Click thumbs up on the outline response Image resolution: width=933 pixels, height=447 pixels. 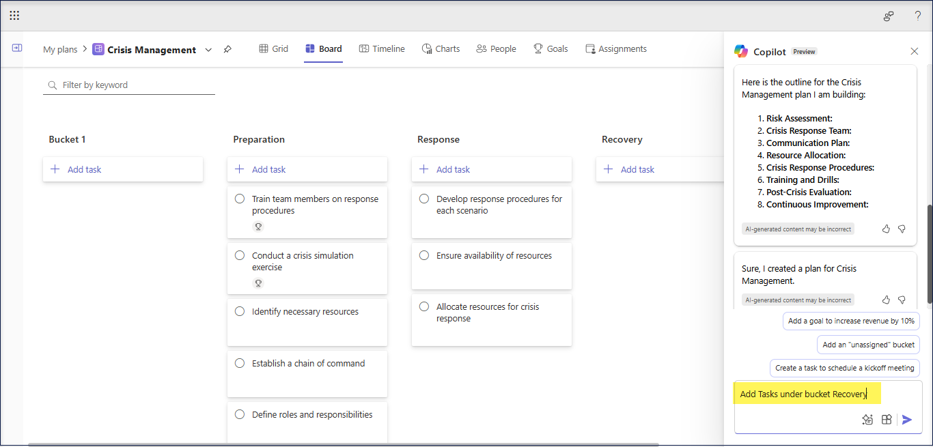(x=886, y=229)
